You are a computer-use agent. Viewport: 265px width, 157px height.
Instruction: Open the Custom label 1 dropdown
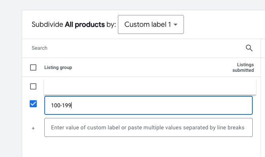pyautogui.click(x=151, y=24)
